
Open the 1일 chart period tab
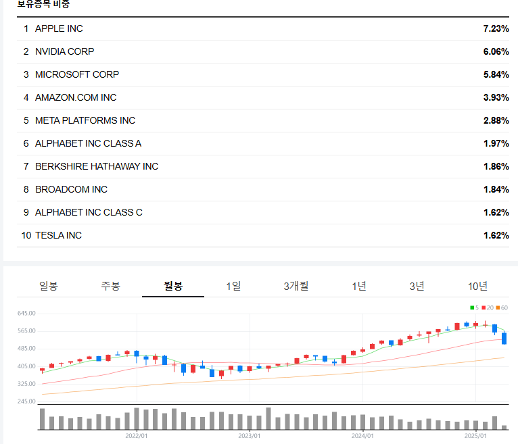point(233,286)
